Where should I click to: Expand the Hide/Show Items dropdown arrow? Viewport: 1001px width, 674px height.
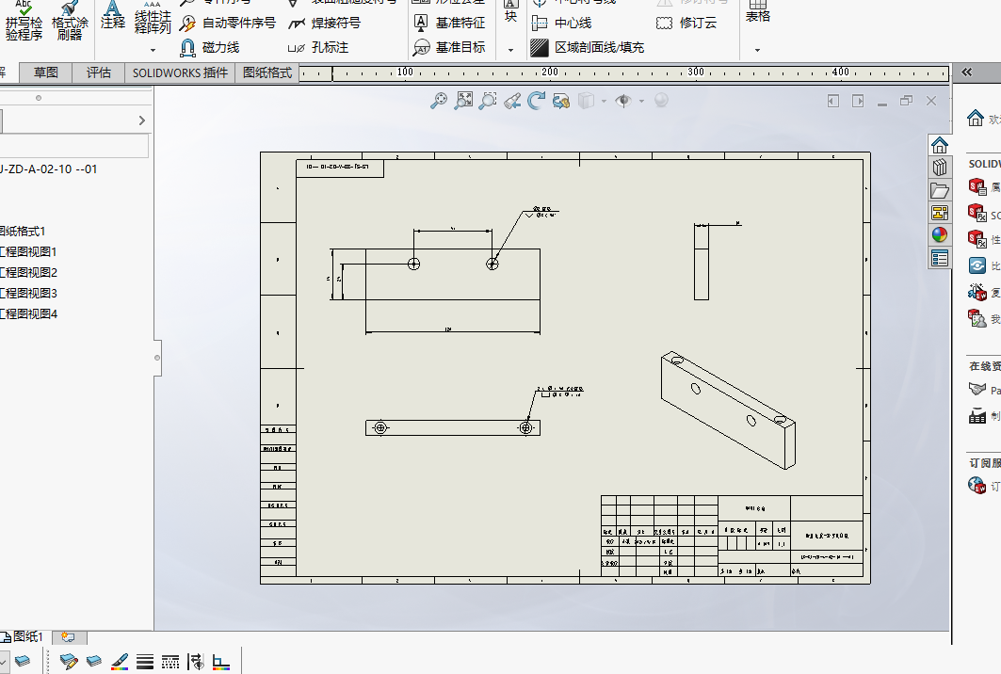[641, 101]
